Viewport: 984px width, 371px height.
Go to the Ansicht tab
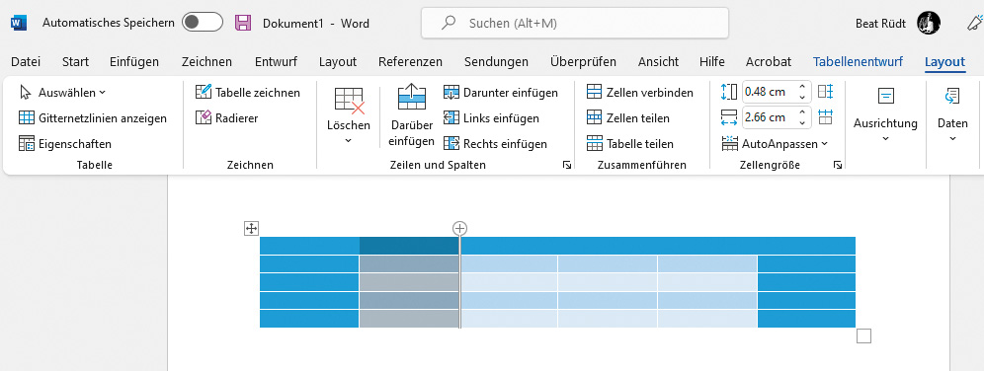pyautogui.click(x=658, y=61)
